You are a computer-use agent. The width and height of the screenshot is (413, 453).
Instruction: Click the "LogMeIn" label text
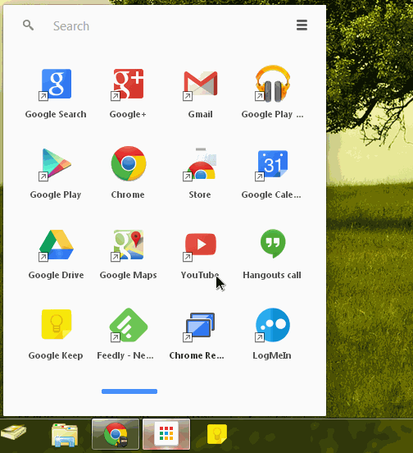pos(272,355)
